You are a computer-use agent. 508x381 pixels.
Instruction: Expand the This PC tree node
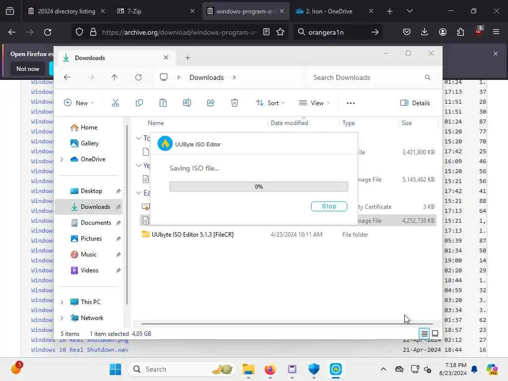coord(62,302)
